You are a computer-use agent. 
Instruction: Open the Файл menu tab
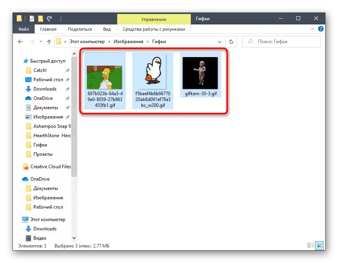(23, 29)
